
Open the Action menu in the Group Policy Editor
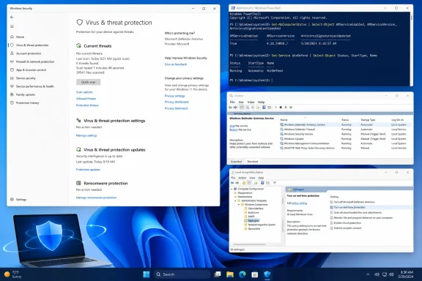[243, 178]
